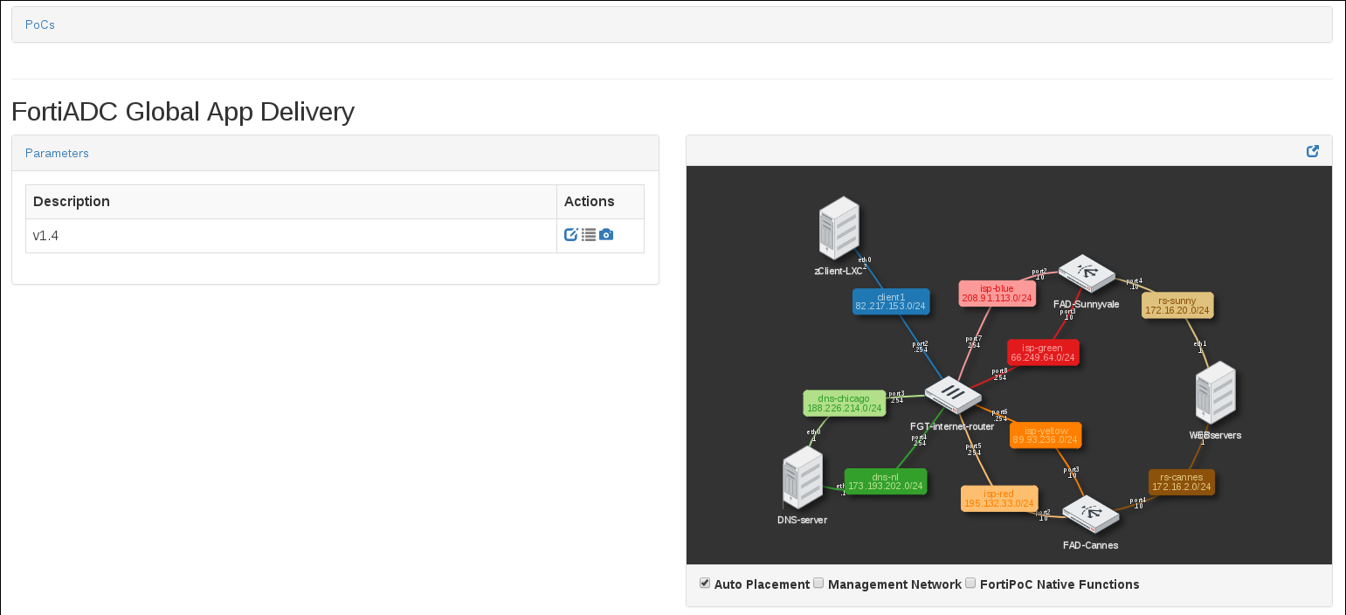Click the isp-green network node
1346x615 pixels.
coord(1043,352)
